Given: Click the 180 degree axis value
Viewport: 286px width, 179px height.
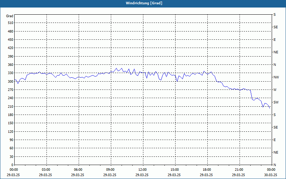Looking at the screenshot, I should pyautogui.click(x=11, y=115).
